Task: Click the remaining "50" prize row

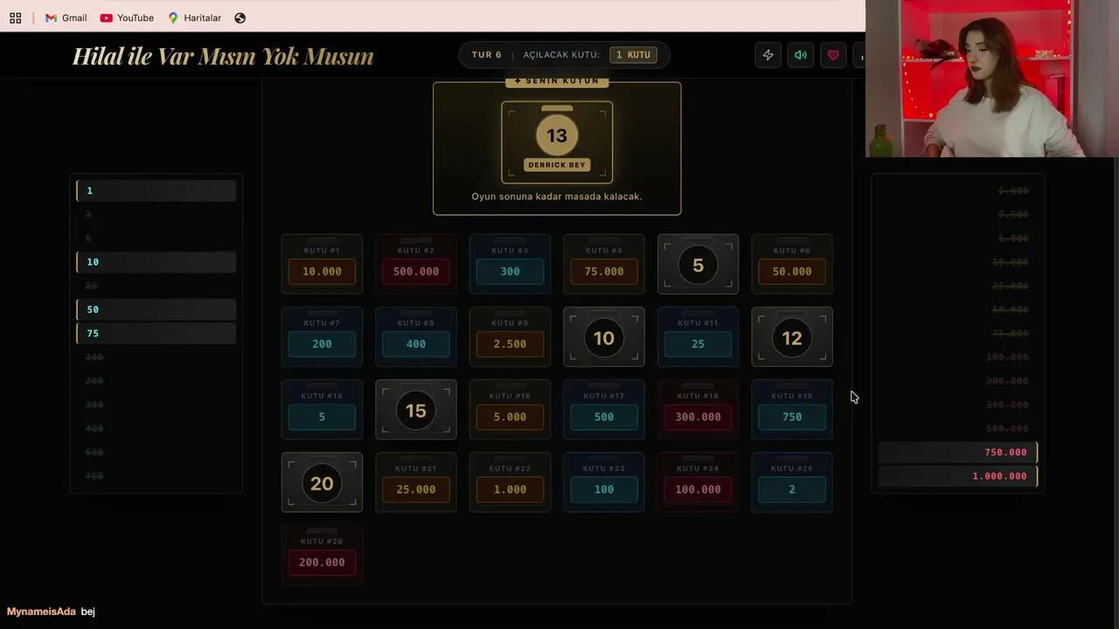Action: [x=156, y=309]
